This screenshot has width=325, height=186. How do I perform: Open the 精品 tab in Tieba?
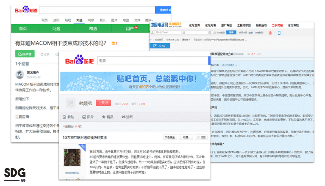click(108, 117)
